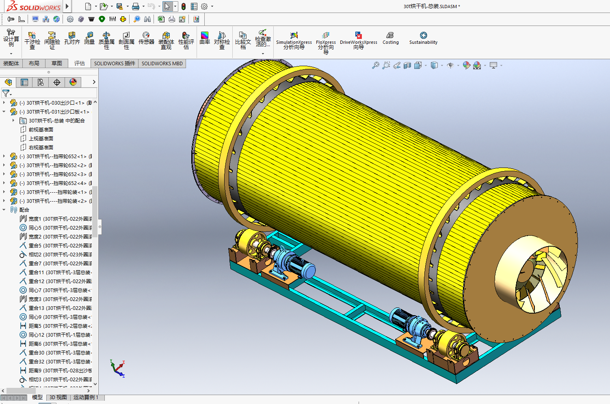
Task: Run the 性能评估 performance evaluation tool
Action: [186, 41]
